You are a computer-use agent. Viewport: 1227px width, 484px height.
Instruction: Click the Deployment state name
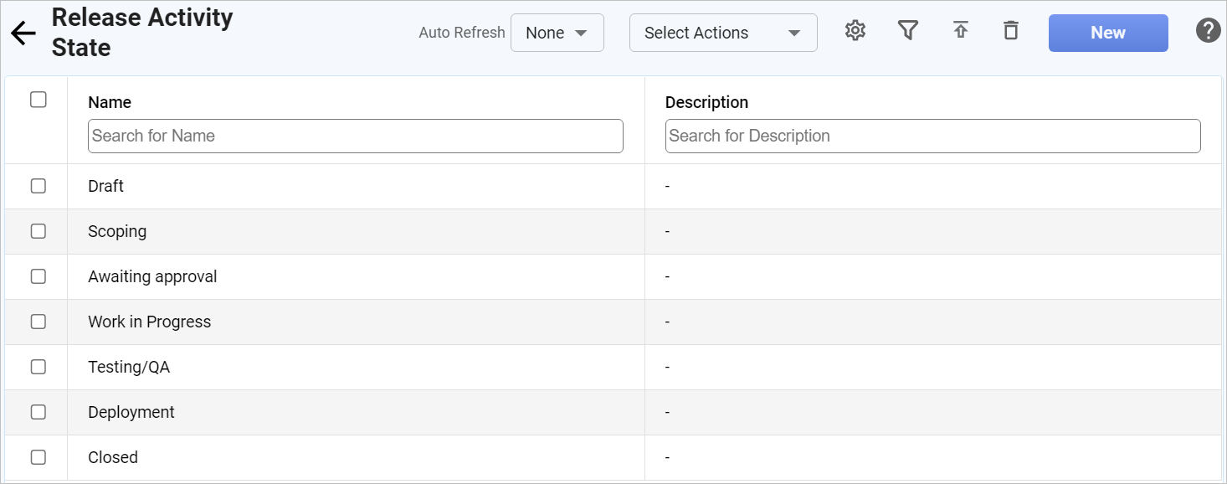(131, 412)
